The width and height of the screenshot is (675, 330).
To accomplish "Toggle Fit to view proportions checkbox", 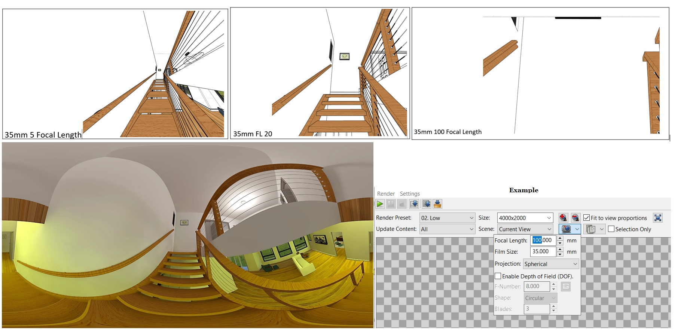I will [x=587, y=218].
